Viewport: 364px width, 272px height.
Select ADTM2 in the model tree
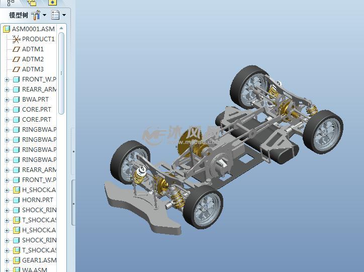coord(33,59)
